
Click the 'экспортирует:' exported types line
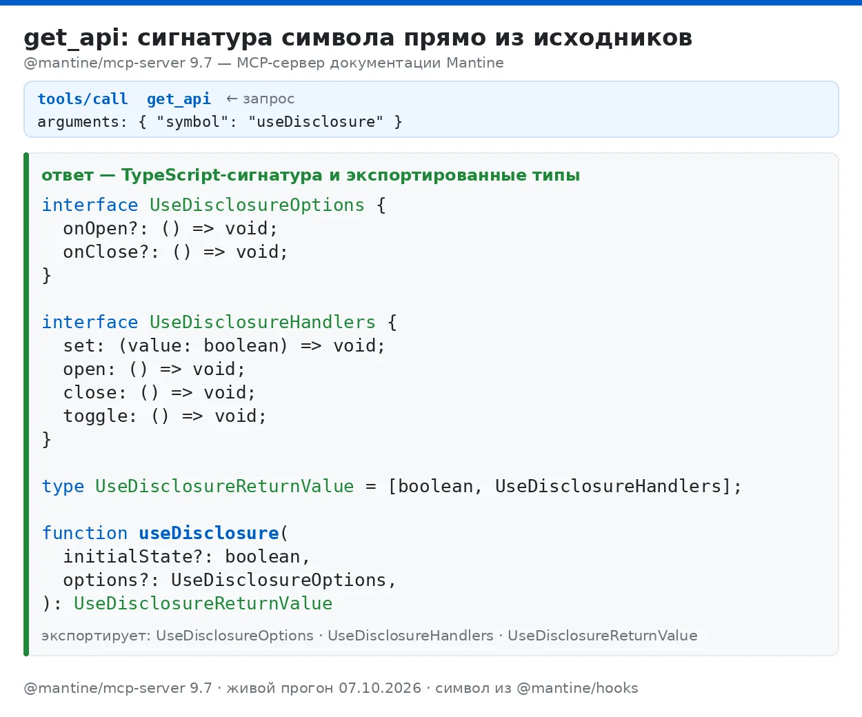pyautogui.click(x=370, y=636)
